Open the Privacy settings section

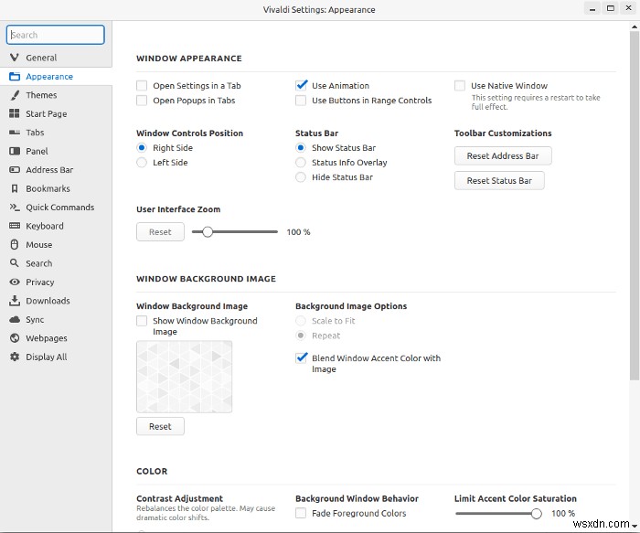[56, 282]
